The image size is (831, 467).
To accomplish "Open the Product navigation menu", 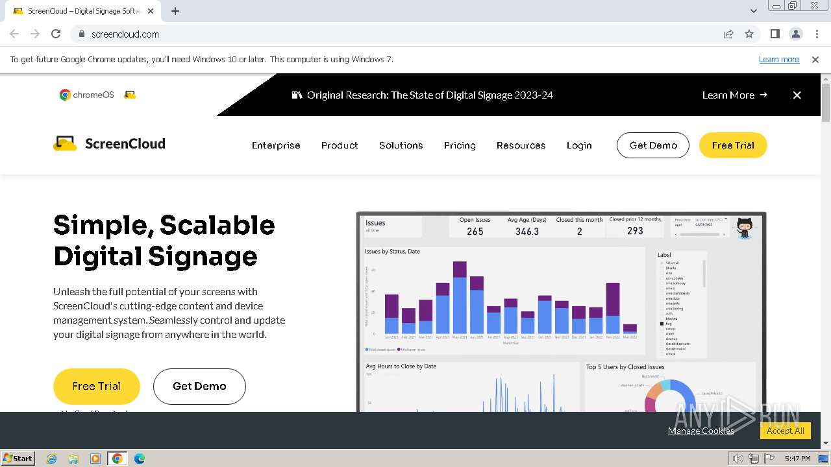I will [x=340, y=145].
